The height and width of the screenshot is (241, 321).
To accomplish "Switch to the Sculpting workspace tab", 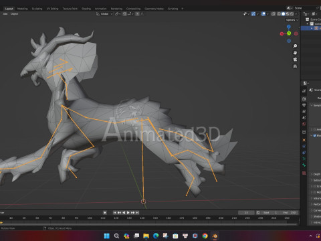I will (x=37, y=9).
